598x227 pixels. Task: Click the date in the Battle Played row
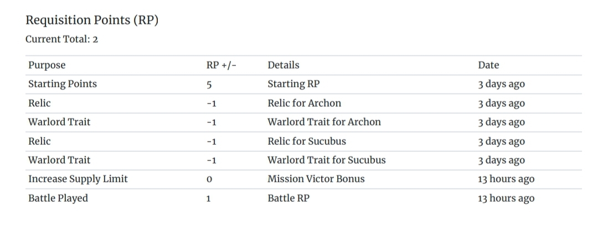click(506, 198)
